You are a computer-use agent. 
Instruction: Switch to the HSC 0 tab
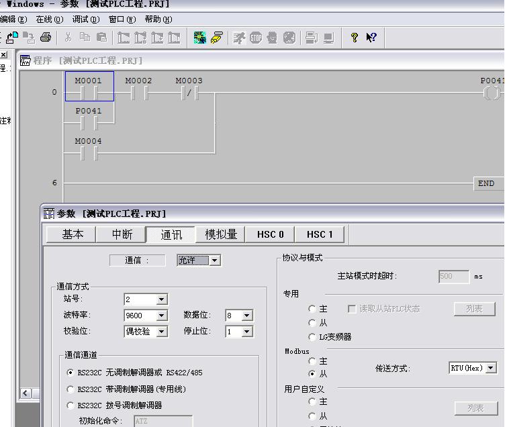coord(271,234)
